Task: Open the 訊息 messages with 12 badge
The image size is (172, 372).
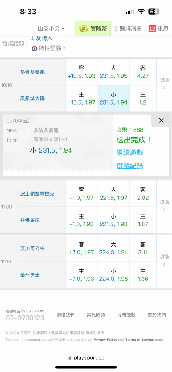Action: pyautogui.click(x=159, y=29)
